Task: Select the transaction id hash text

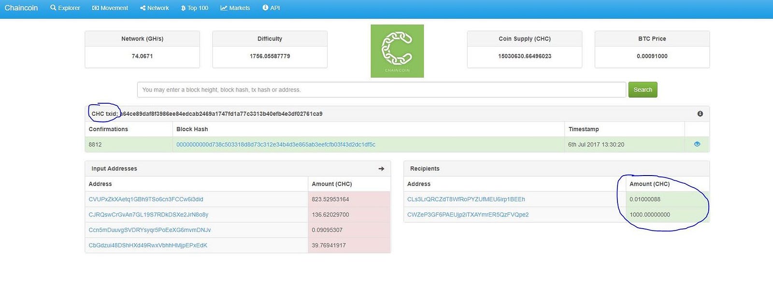Action: click(x=221, y=114)
